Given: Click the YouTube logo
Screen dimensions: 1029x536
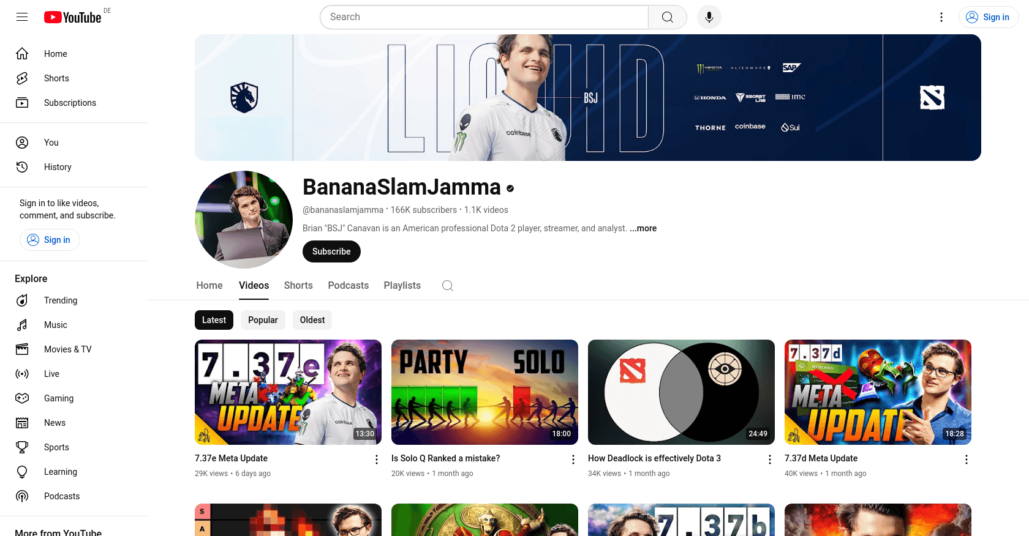Looking at the screenshot, I should click(x=72, y=17).
